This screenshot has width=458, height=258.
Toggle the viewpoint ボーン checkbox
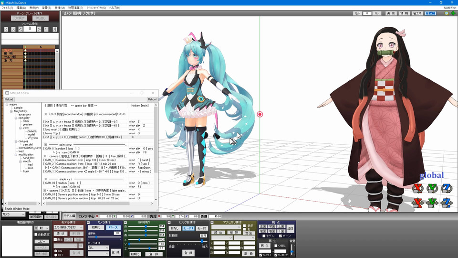[281, 236]
